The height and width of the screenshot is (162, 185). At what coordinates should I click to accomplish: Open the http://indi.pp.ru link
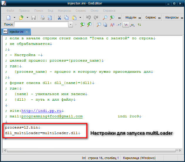(x=41, y=111)
